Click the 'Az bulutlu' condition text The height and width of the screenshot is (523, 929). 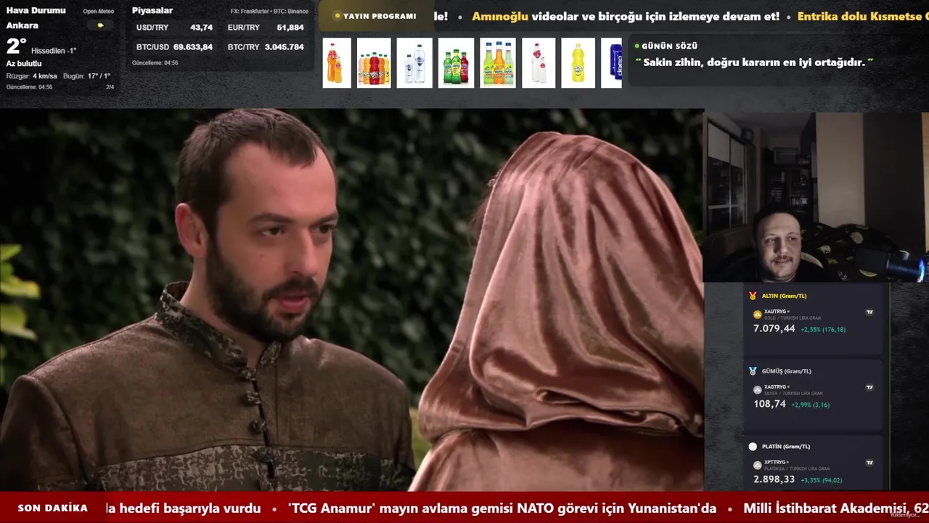(x=24, y=64)
